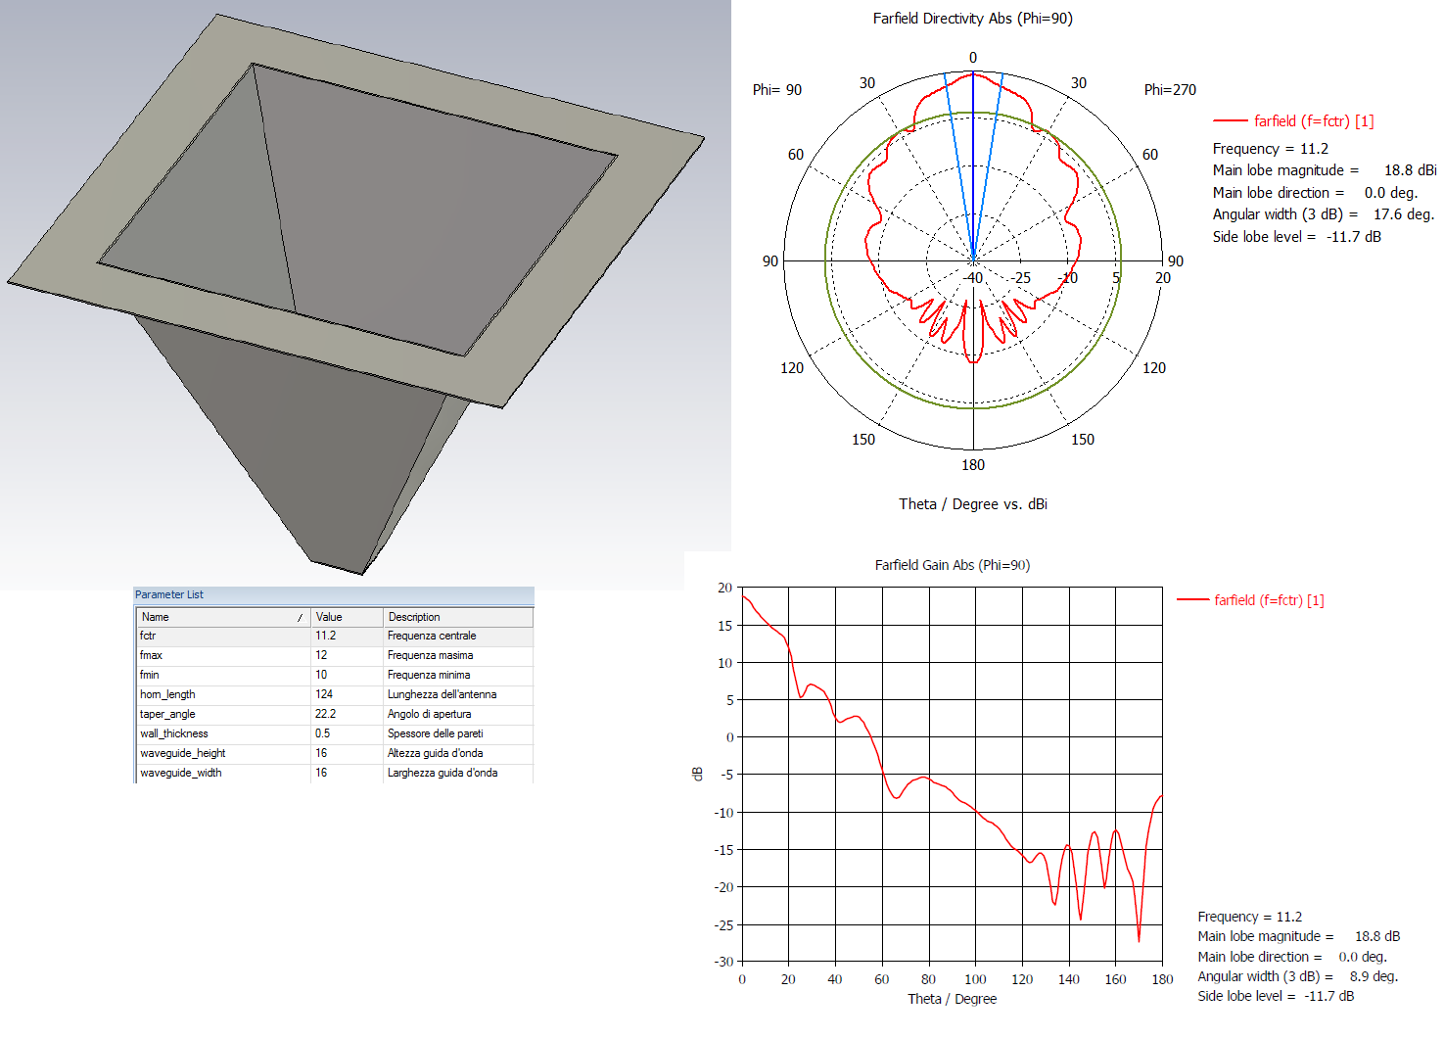The height and width of the screenshot is (1039, 1444).
Task: Click the gain plot legend entry farfield (f=fctr) [1]
Action: (1250, 600)
